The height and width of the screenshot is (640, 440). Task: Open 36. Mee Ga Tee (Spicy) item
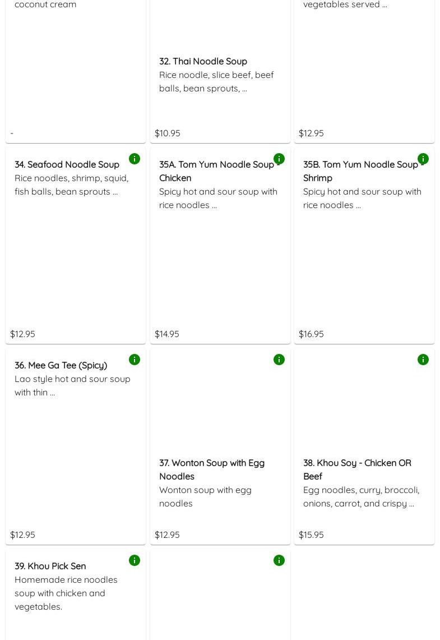(x=61, y=365)
